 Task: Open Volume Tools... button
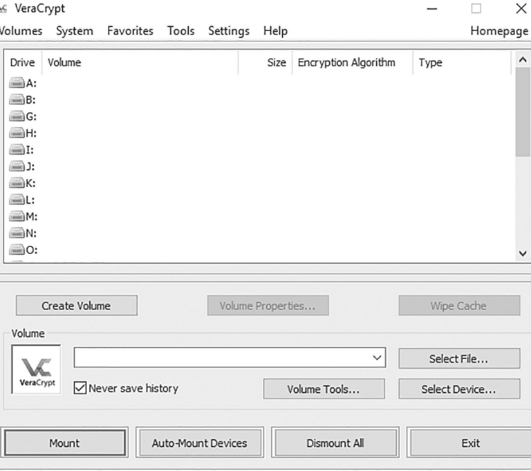324,389
